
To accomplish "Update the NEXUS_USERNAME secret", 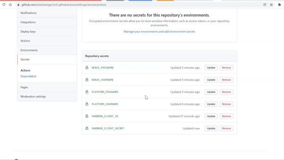I will point(211,80).
